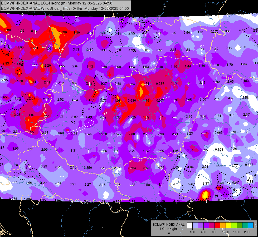Viewport: 258px width, 237px height.
Task: Click the wind shear value 0.276
Action: [x=215, y=31]
